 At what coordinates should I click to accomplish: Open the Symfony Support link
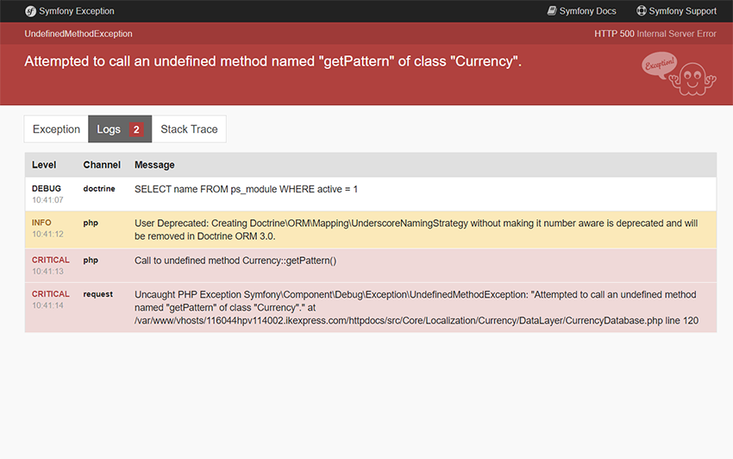tap(682, 11)
